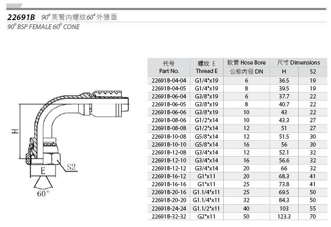This screenshot has height=227, width=331.
Task: Click part number 22691B-12-10
Action: (169, 160)
